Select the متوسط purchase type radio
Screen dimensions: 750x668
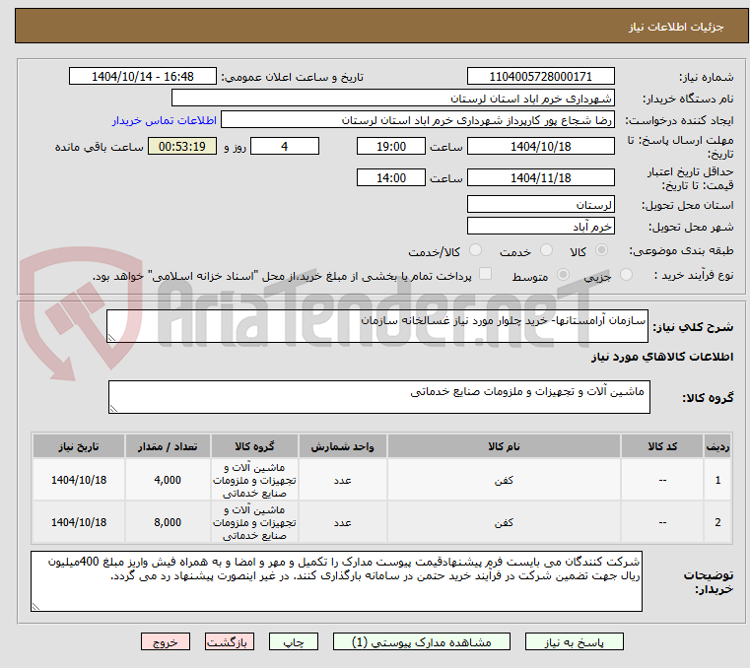(x=563, y=275)
